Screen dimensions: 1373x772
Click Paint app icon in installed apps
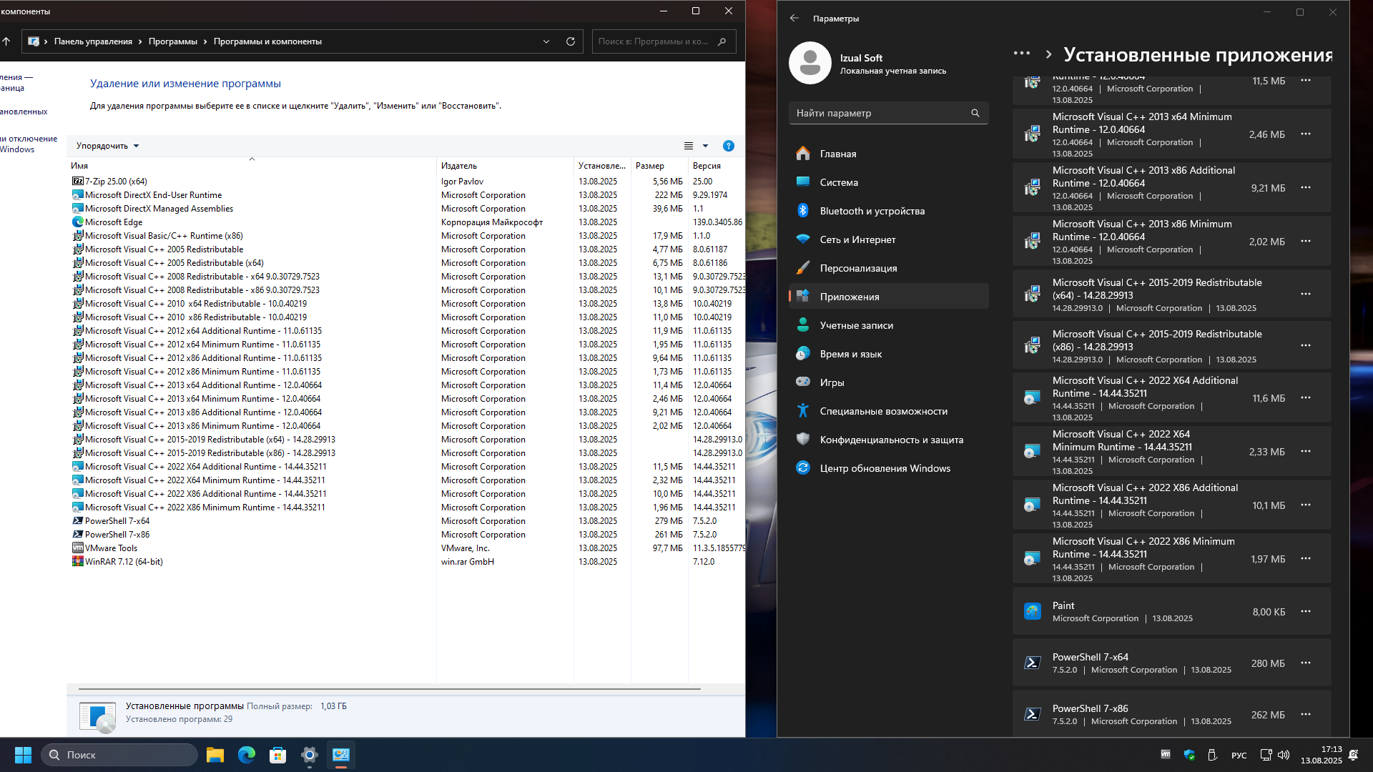pos(1032,611)
